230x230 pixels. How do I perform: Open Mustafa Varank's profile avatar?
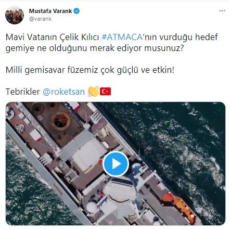[15, 15]
